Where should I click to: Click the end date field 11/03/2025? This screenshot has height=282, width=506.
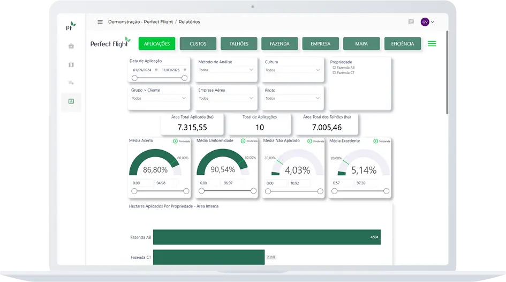point(171,70)
